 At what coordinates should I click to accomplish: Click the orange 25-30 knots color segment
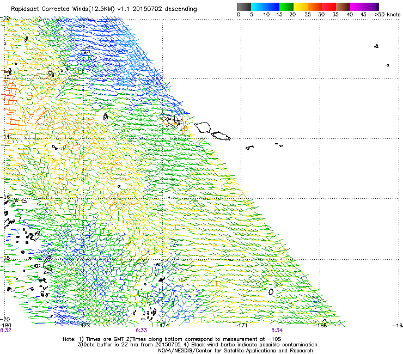coord(315,7)
